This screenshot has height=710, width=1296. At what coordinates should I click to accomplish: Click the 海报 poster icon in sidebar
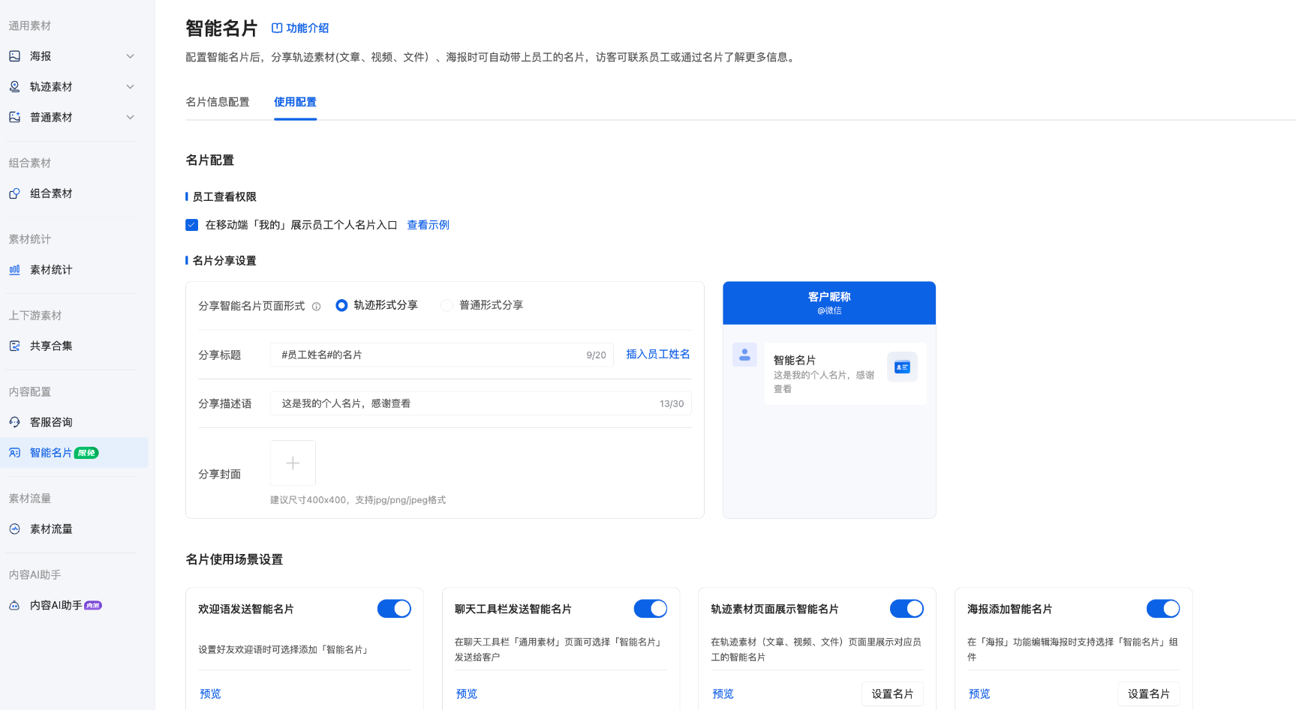tap(14, 56)
